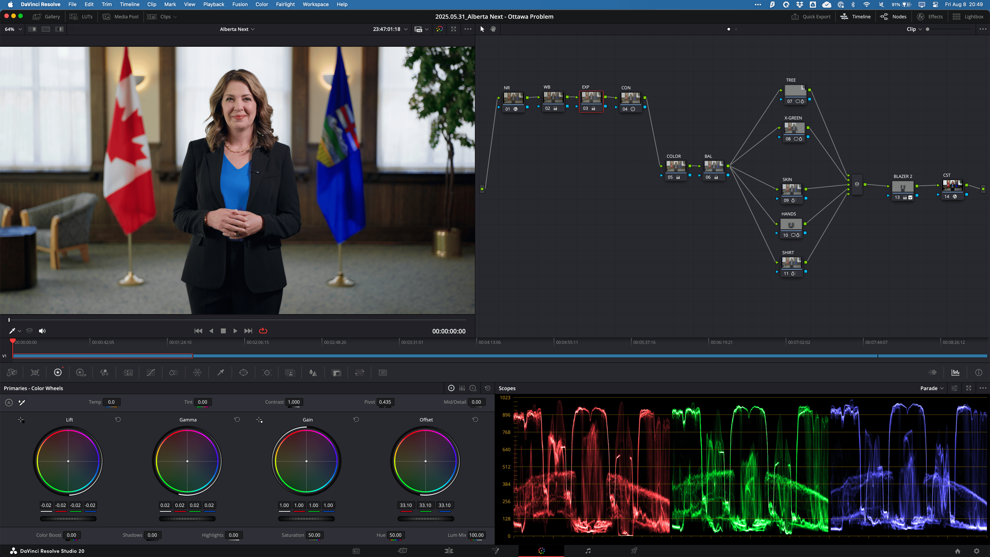Open the Lightbox view
Screen dimensions: 990x557
pyautogui.click(x=968, y=17)
